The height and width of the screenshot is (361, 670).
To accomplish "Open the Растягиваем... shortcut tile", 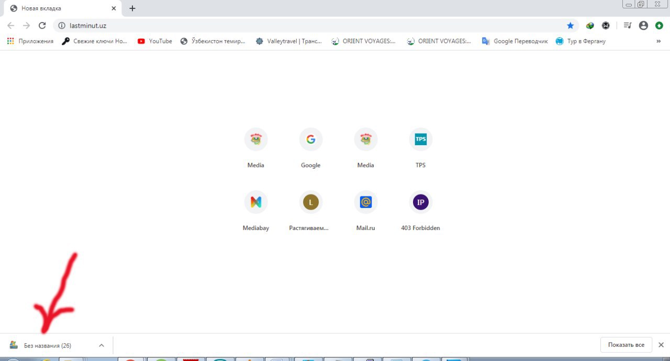I will click(x=310, y=211).
